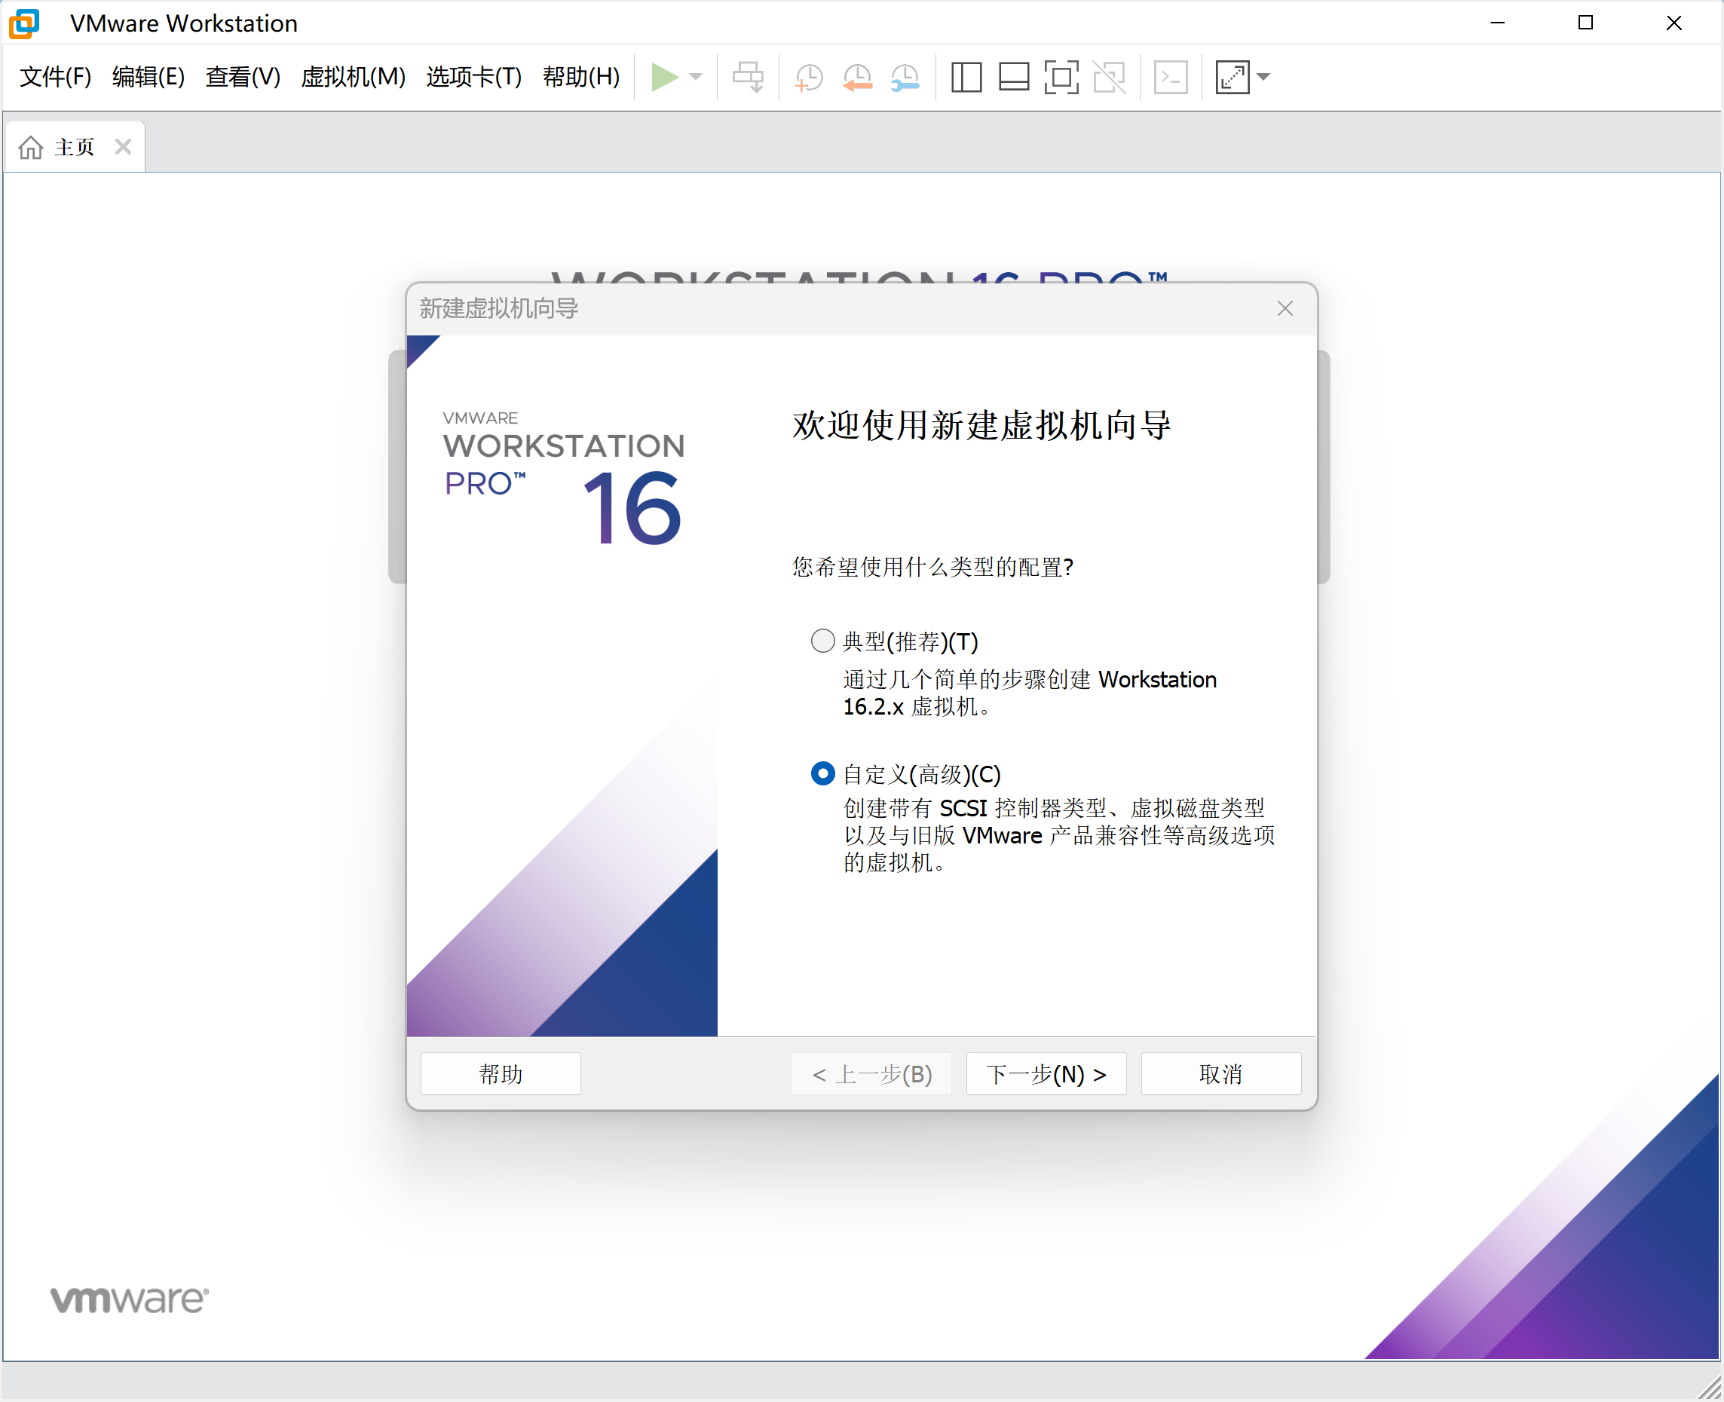Open the 帮助(H) menu

581,78
